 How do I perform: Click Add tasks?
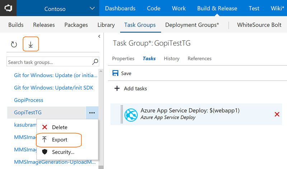(x=135, y=88)
